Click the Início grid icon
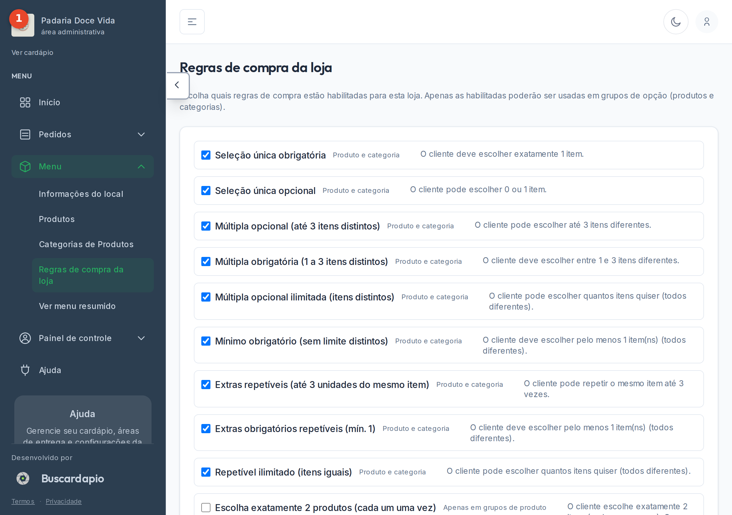 tap(25, 102)
